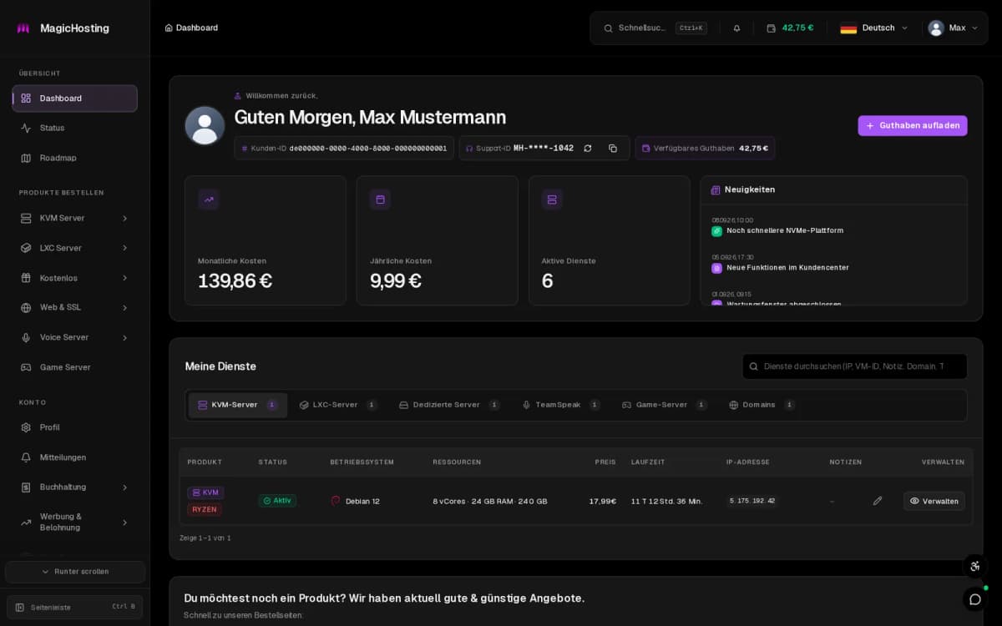This screenshot has width=1002, height=626.
Task: Click the Voice Server microphone icon
Action: (26, 338)
